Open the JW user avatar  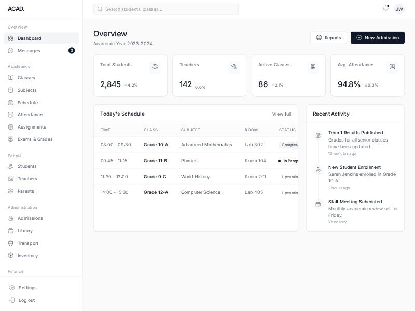(399, 9)
